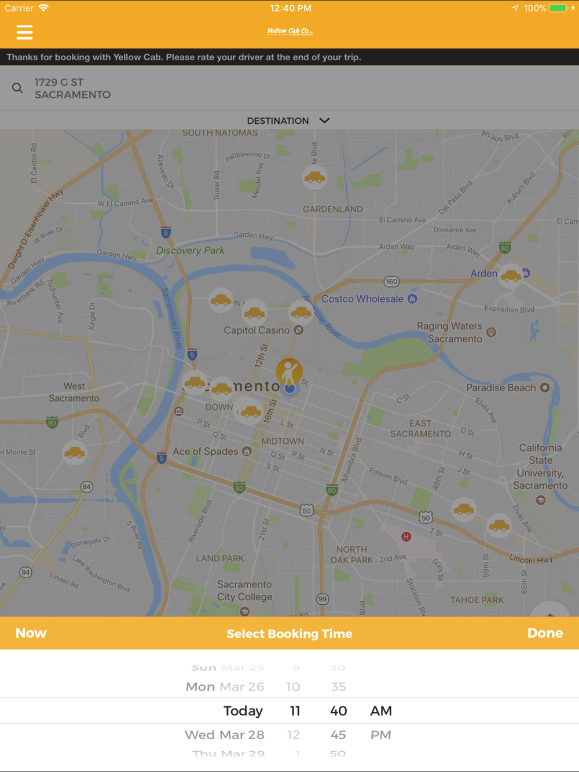The height and width of the screenshot is (772, 579).
Task: Select the taxi near 59th St
Action: click(x=499, y=526)
